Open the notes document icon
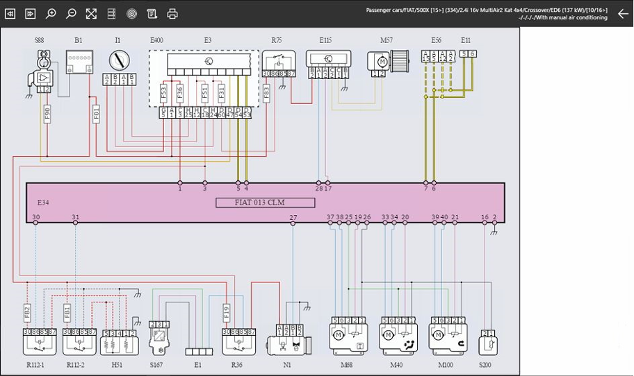Image resolution: width=634 pixels, height=376 pixels. pos(152,14)
